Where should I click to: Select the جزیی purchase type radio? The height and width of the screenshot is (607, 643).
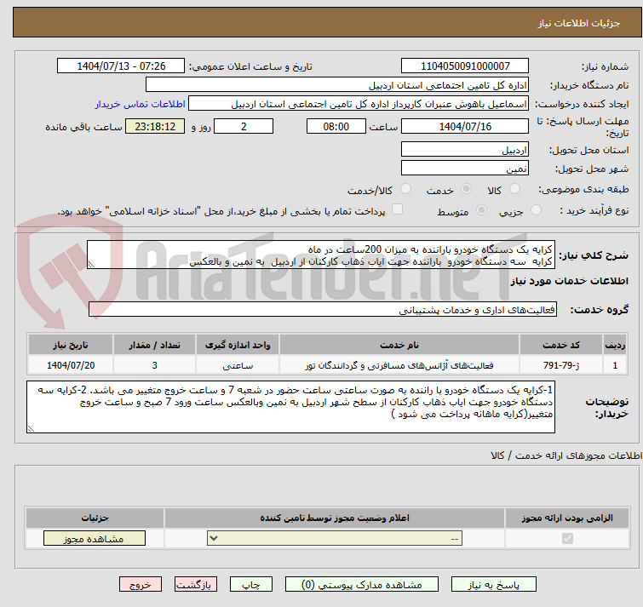coord(536,210)
